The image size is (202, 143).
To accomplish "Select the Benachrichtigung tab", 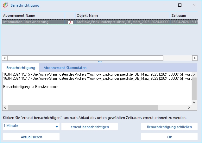I will coord(21,68).
